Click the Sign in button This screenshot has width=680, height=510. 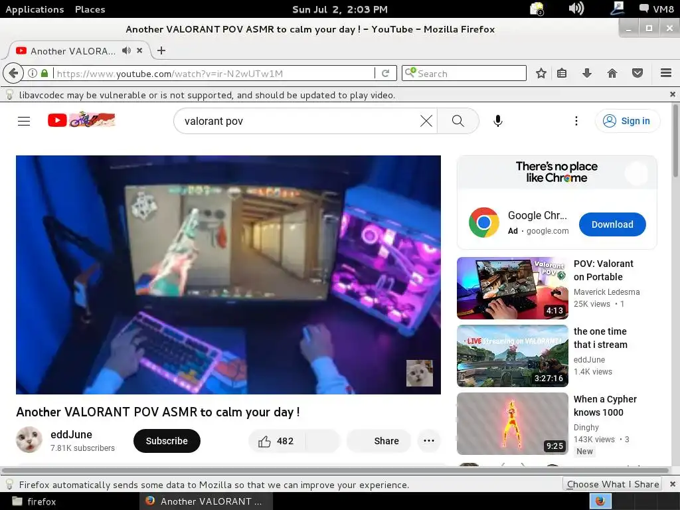[x=628, y=121]
